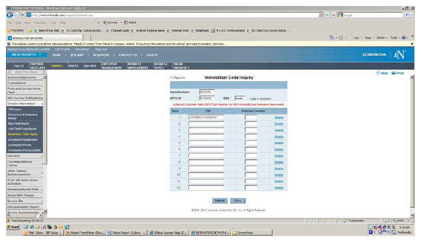
Task: Open the Sales tab
Action: coord(19,66)
